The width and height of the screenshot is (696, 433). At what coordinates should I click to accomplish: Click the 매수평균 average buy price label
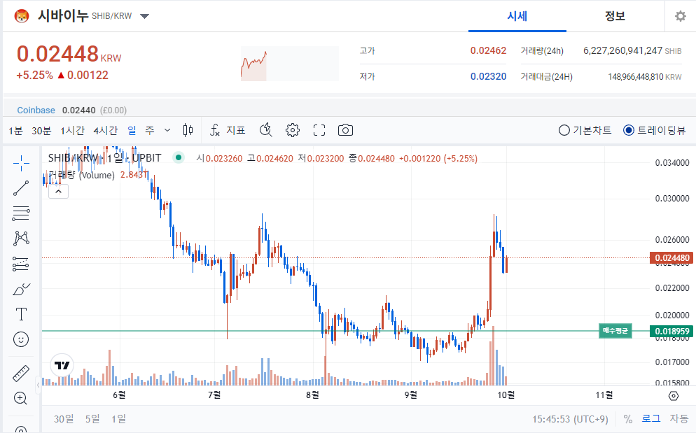[615, 330]
